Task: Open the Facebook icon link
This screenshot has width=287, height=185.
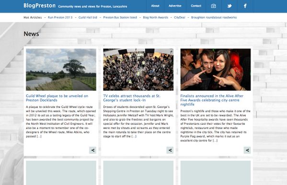Action: tap(245, 6)
